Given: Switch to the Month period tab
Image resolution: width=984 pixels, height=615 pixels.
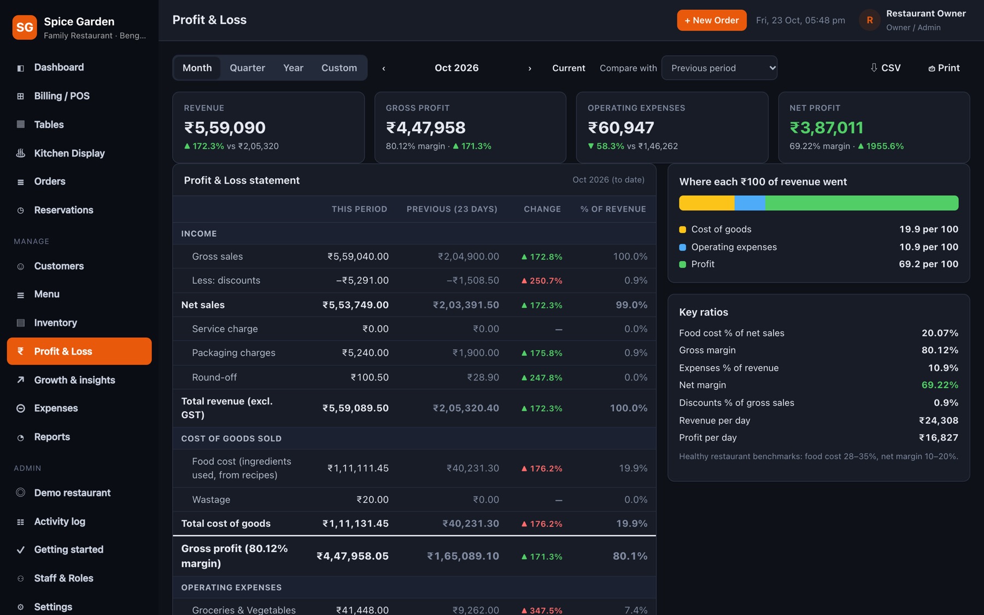Looking at the screenshot, I should [x=197, y=68].
